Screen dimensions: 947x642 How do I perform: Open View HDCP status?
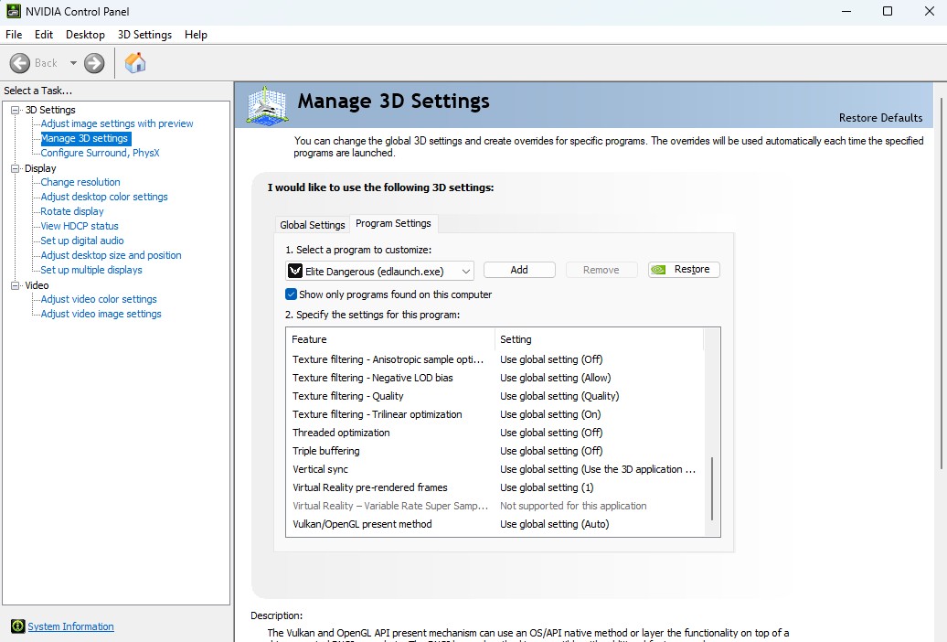tap(80, 226)
